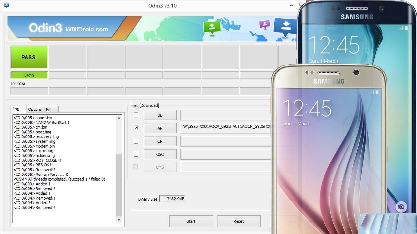Click the PASS! status box
Screen dimensions: 417x234
29,57
